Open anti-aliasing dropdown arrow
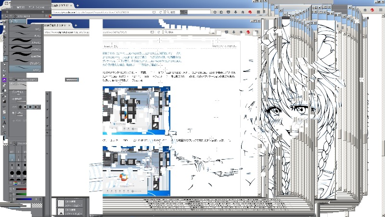This screenshot has width=385, height=217. click(x=39, y=107)
